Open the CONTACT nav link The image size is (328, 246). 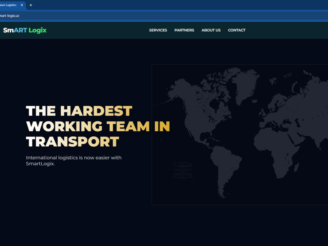236,30
